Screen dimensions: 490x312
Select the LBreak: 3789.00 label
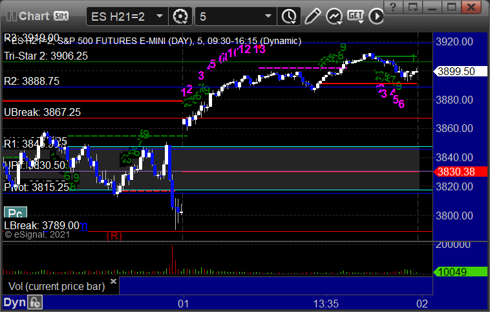pos(41,225)
